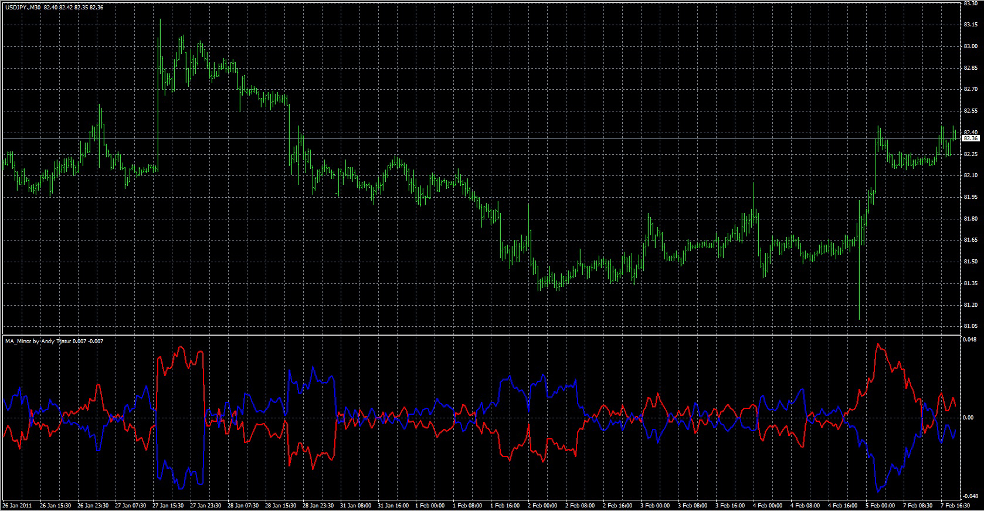Select the 7 Feb 16:30 time marker
The image size is (984, 511).
(x=955, y=505)
